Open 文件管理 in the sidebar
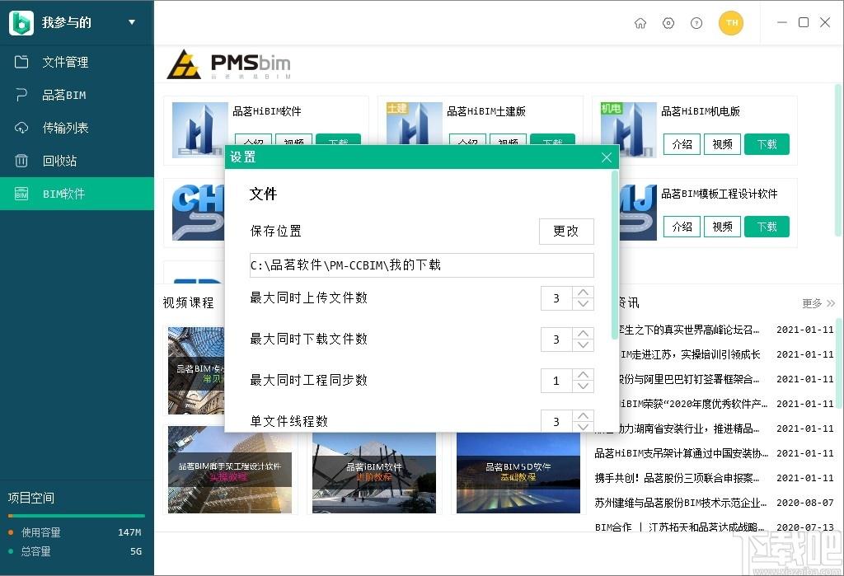Viewport: 844px width, 576px height. coord(77,62)
